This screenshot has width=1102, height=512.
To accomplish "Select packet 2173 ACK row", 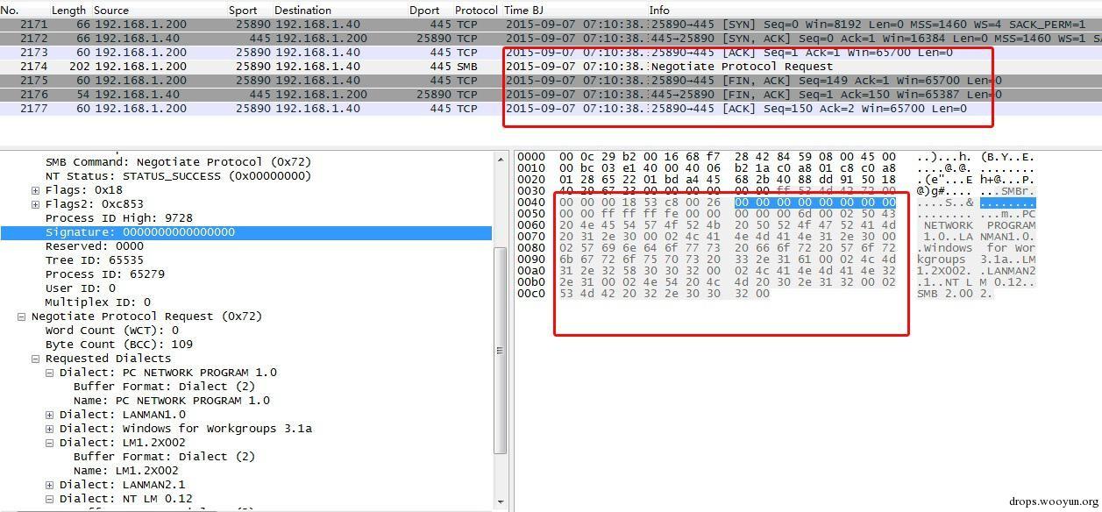I will click(551, 53).
